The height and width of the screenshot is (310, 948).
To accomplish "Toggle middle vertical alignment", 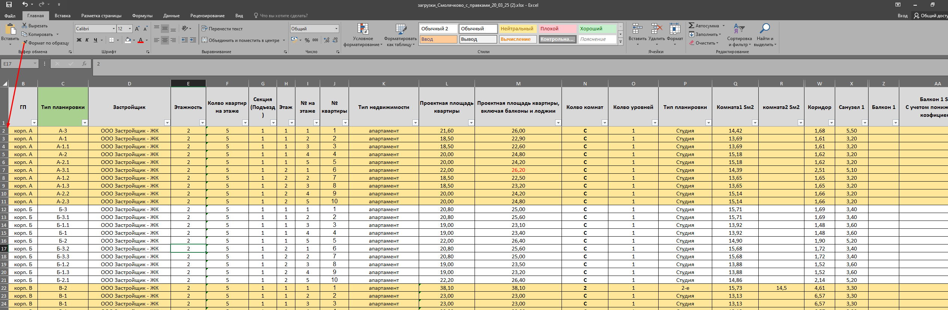I will click(165, 29).
